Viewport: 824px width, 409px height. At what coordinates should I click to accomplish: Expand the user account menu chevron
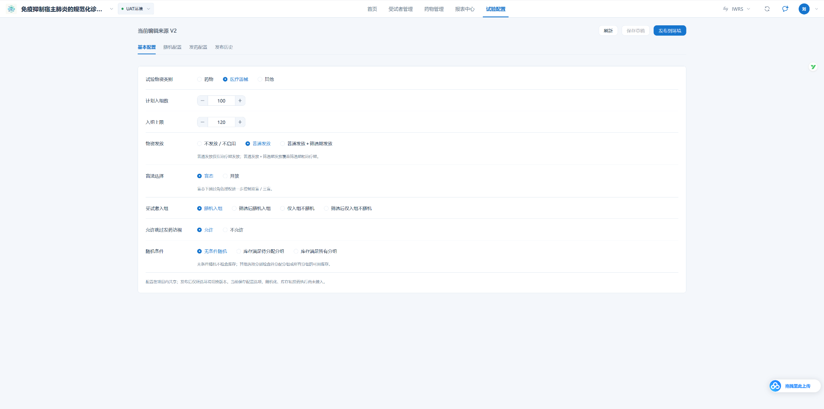click(816, 9)
